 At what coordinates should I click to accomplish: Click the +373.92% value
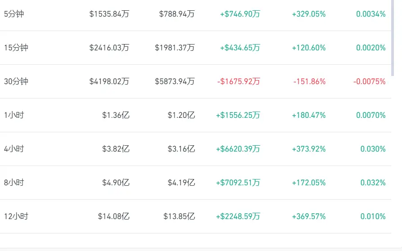click(309, 149)
